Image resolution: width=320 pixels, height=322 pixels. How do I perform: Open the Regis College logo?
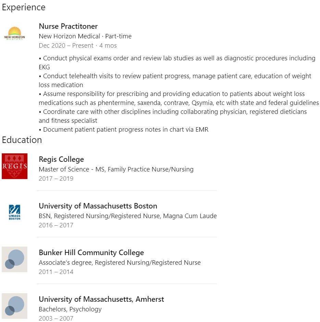coord(15,166)
